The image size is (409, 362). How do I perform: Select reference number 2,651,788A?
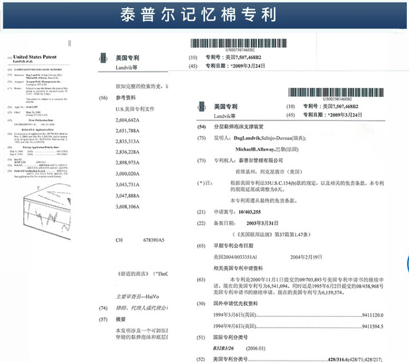pyautogui.click(x=128, y=131)
